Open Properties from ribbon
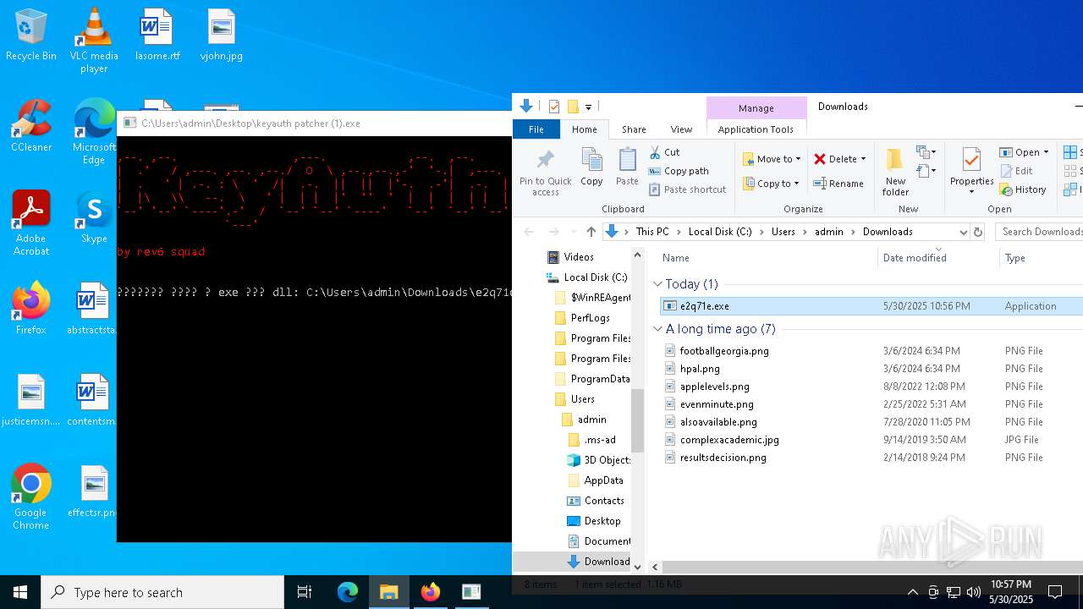Image resolution: width=1083 pixels, height=609 pixels. click(971, 173)
